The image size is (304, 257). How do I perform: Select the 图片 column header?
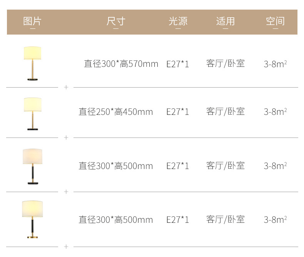(x=32, y=21)
